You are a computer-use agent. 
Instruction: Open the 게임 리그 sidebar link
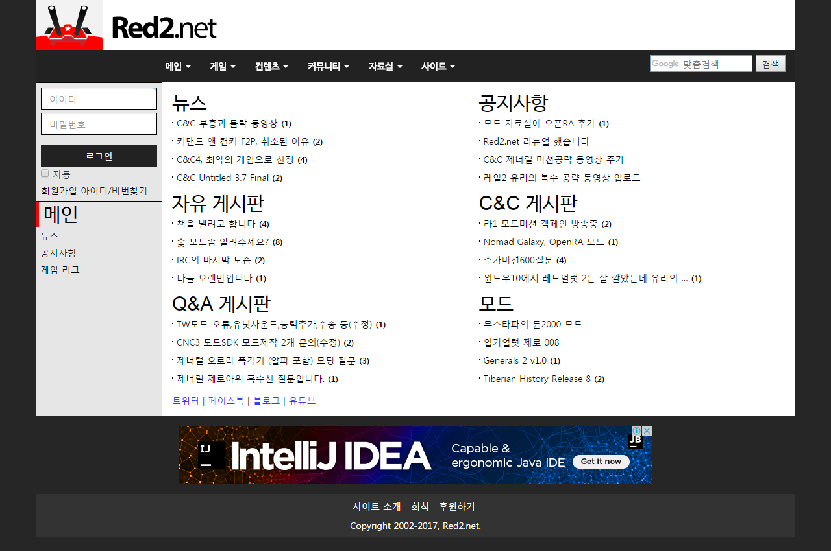(x=60, y=270)
